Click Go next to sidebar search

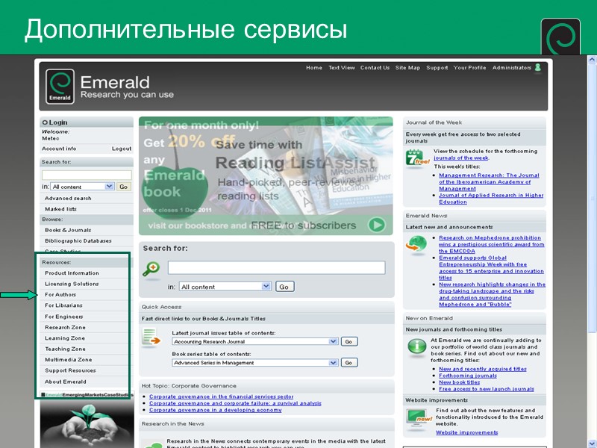click(x=123, y=187)
